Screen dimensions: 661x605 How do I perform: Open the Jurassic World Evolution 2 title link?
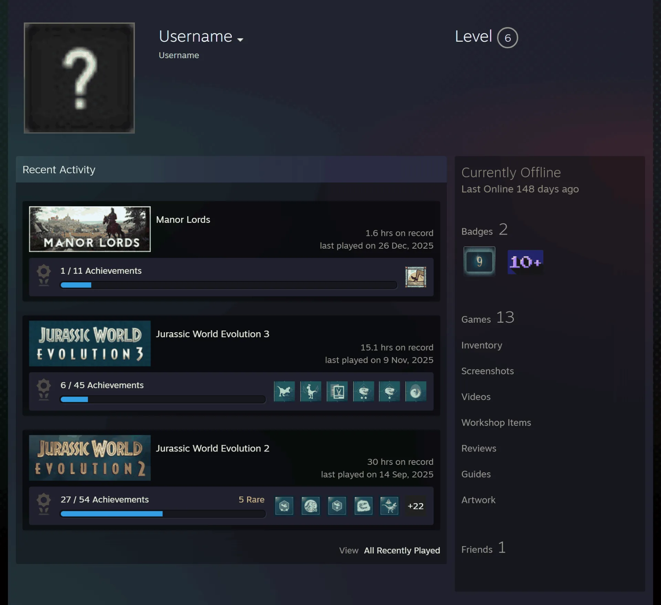212,448
